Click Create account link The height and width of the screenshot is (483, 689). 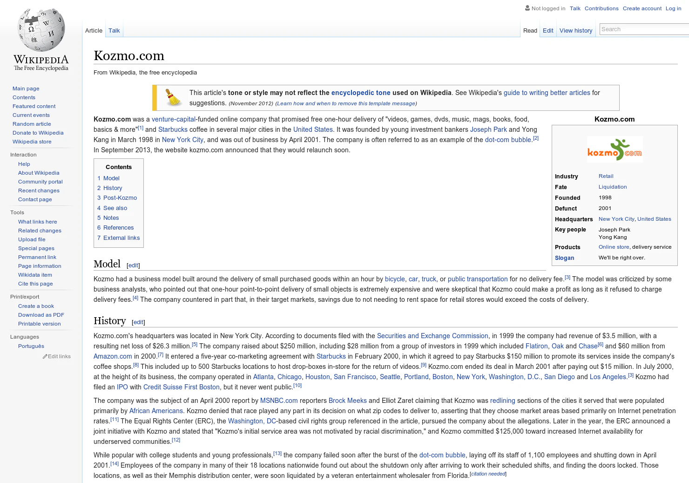point(642,8)
